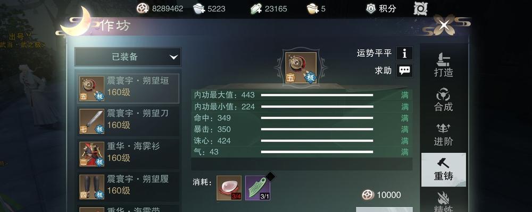The width and height of the screenshot is (532, 212).
Task: Click the 求助 chat bubble icon
Action: [404, 70]
